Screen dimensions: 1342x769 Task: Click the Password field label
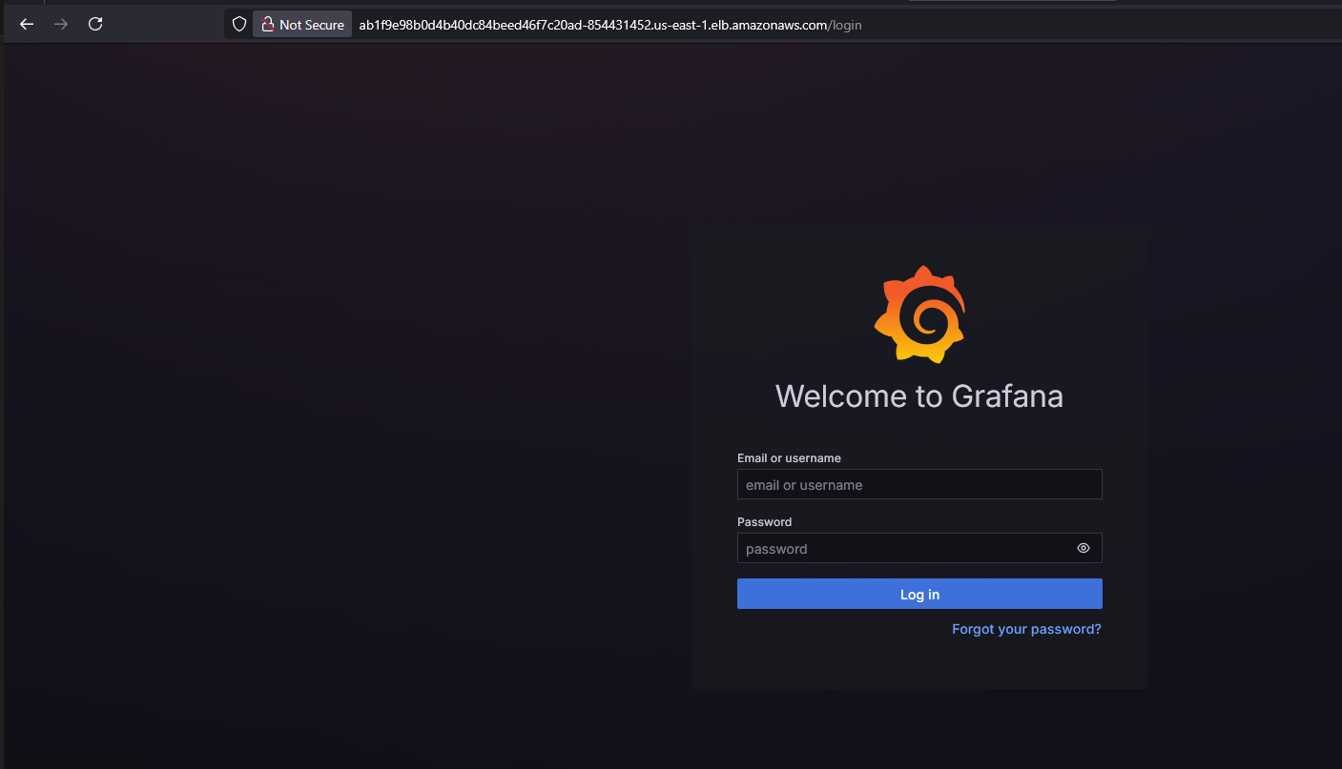coord(764,522)
